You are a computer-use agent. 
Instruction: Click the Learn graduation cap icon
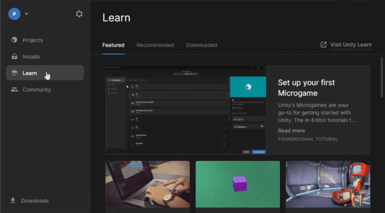point(14,73)
